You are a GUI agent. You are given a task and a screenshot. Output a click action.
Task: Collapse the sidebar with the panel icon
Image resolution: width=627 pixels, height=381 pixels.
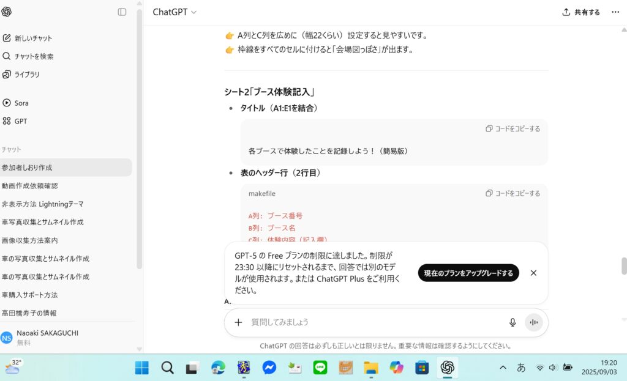click(122, 12)
